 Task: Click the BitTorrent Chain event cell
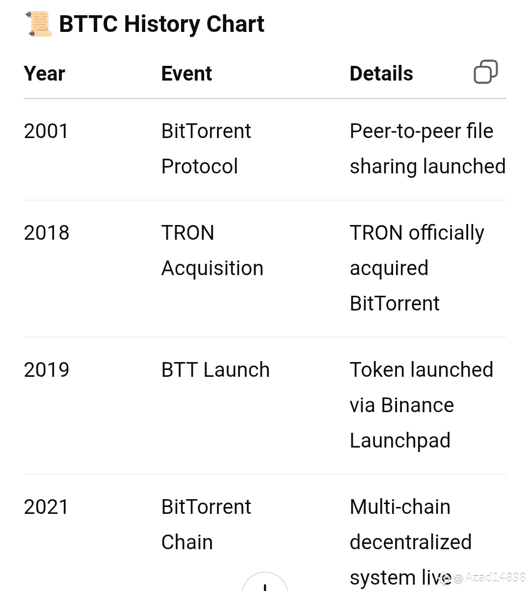tap(206, 525)
